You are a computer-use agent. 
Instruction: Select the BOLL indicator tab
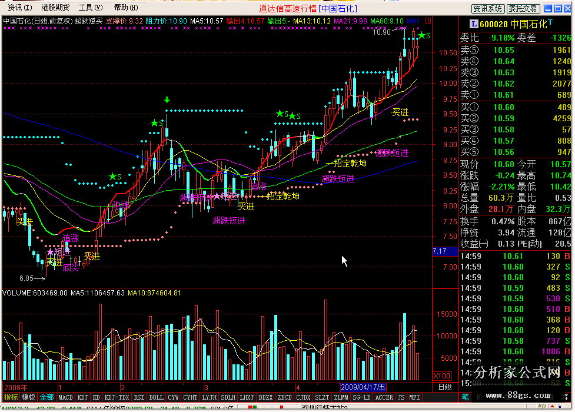tap(156, 397)
